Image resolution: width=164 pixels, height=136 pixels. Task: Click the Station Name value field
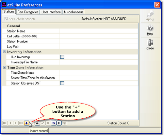click(99, 31)
